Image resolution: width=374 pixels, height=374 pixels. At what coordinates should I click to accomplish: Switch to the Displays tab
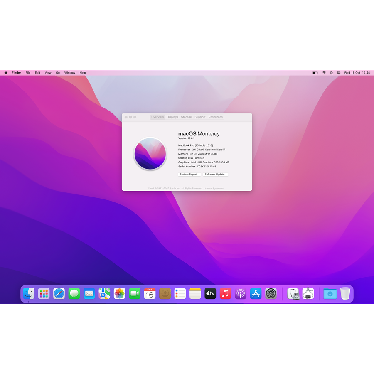[172, 117]
